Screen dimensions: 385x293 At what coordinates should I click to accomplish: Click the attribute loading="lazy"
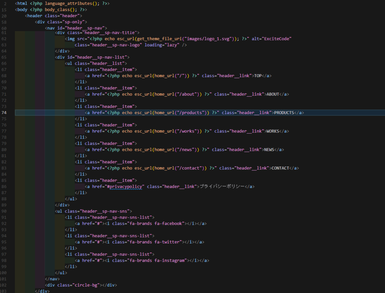pyautogui.click(x=162, y=45)
